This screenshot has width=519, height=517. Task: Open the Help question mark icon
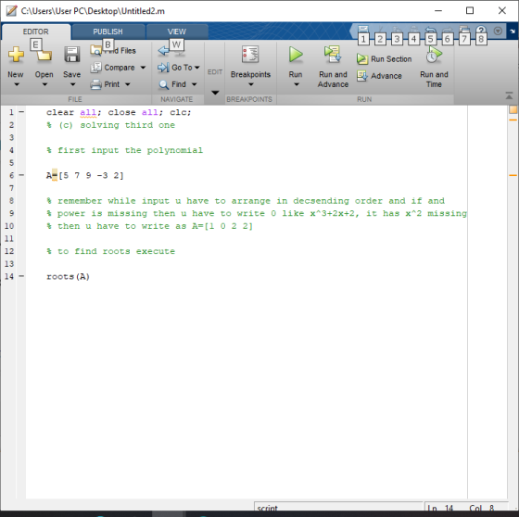[x=481, y=31]
